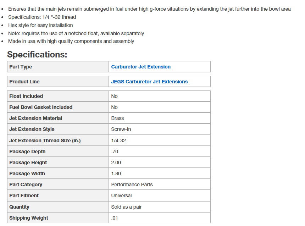Viewport: 305px width, 226px height.
Task: Click the Made in usa bullet text
Action: point(71,41)
